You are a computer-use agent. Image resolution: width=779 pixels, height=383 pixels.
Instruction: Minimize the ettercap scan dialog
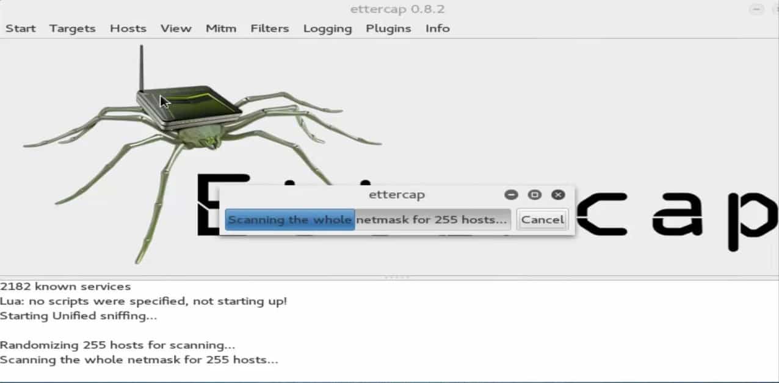pos(512,195)
